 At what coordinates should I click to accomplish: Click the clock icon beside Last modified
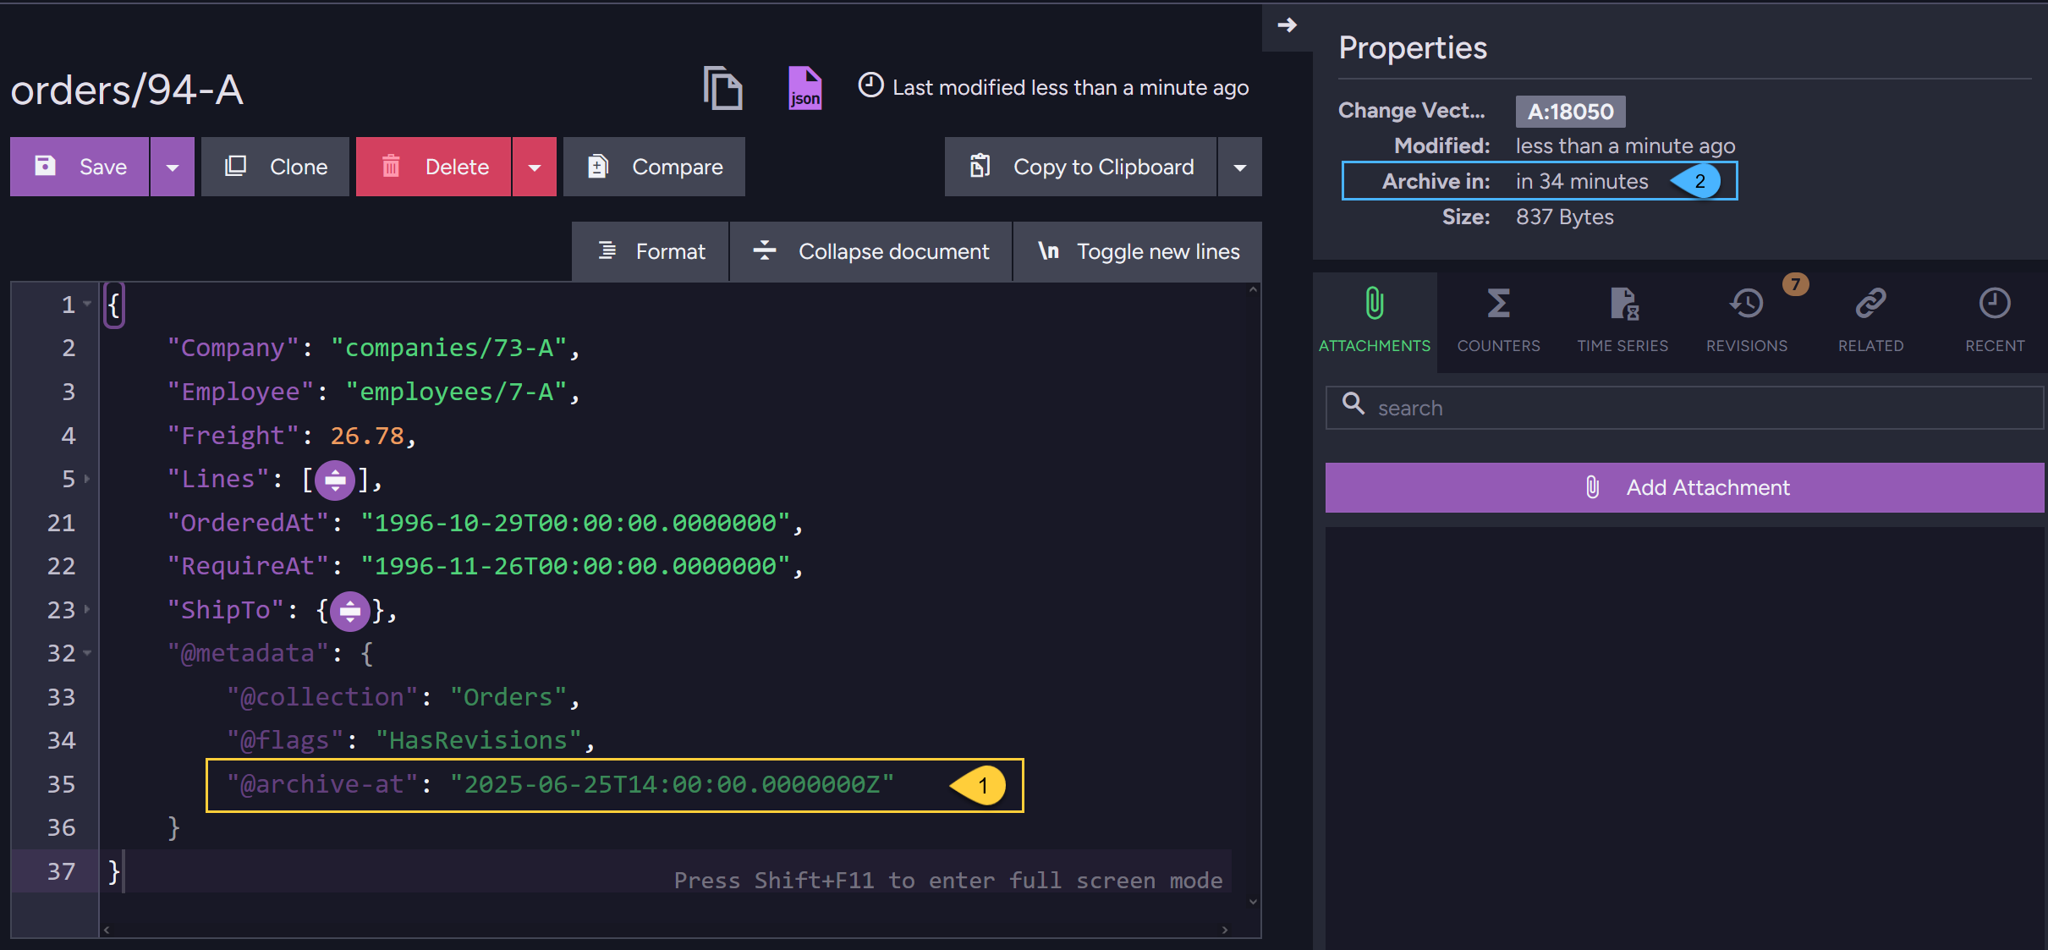[x=870, y=85]
